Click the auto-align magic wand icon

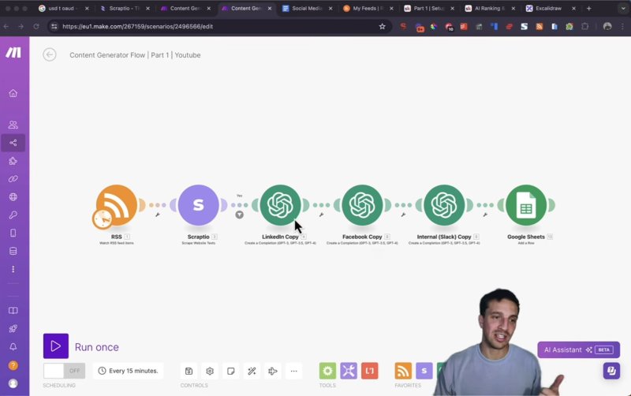252,371
